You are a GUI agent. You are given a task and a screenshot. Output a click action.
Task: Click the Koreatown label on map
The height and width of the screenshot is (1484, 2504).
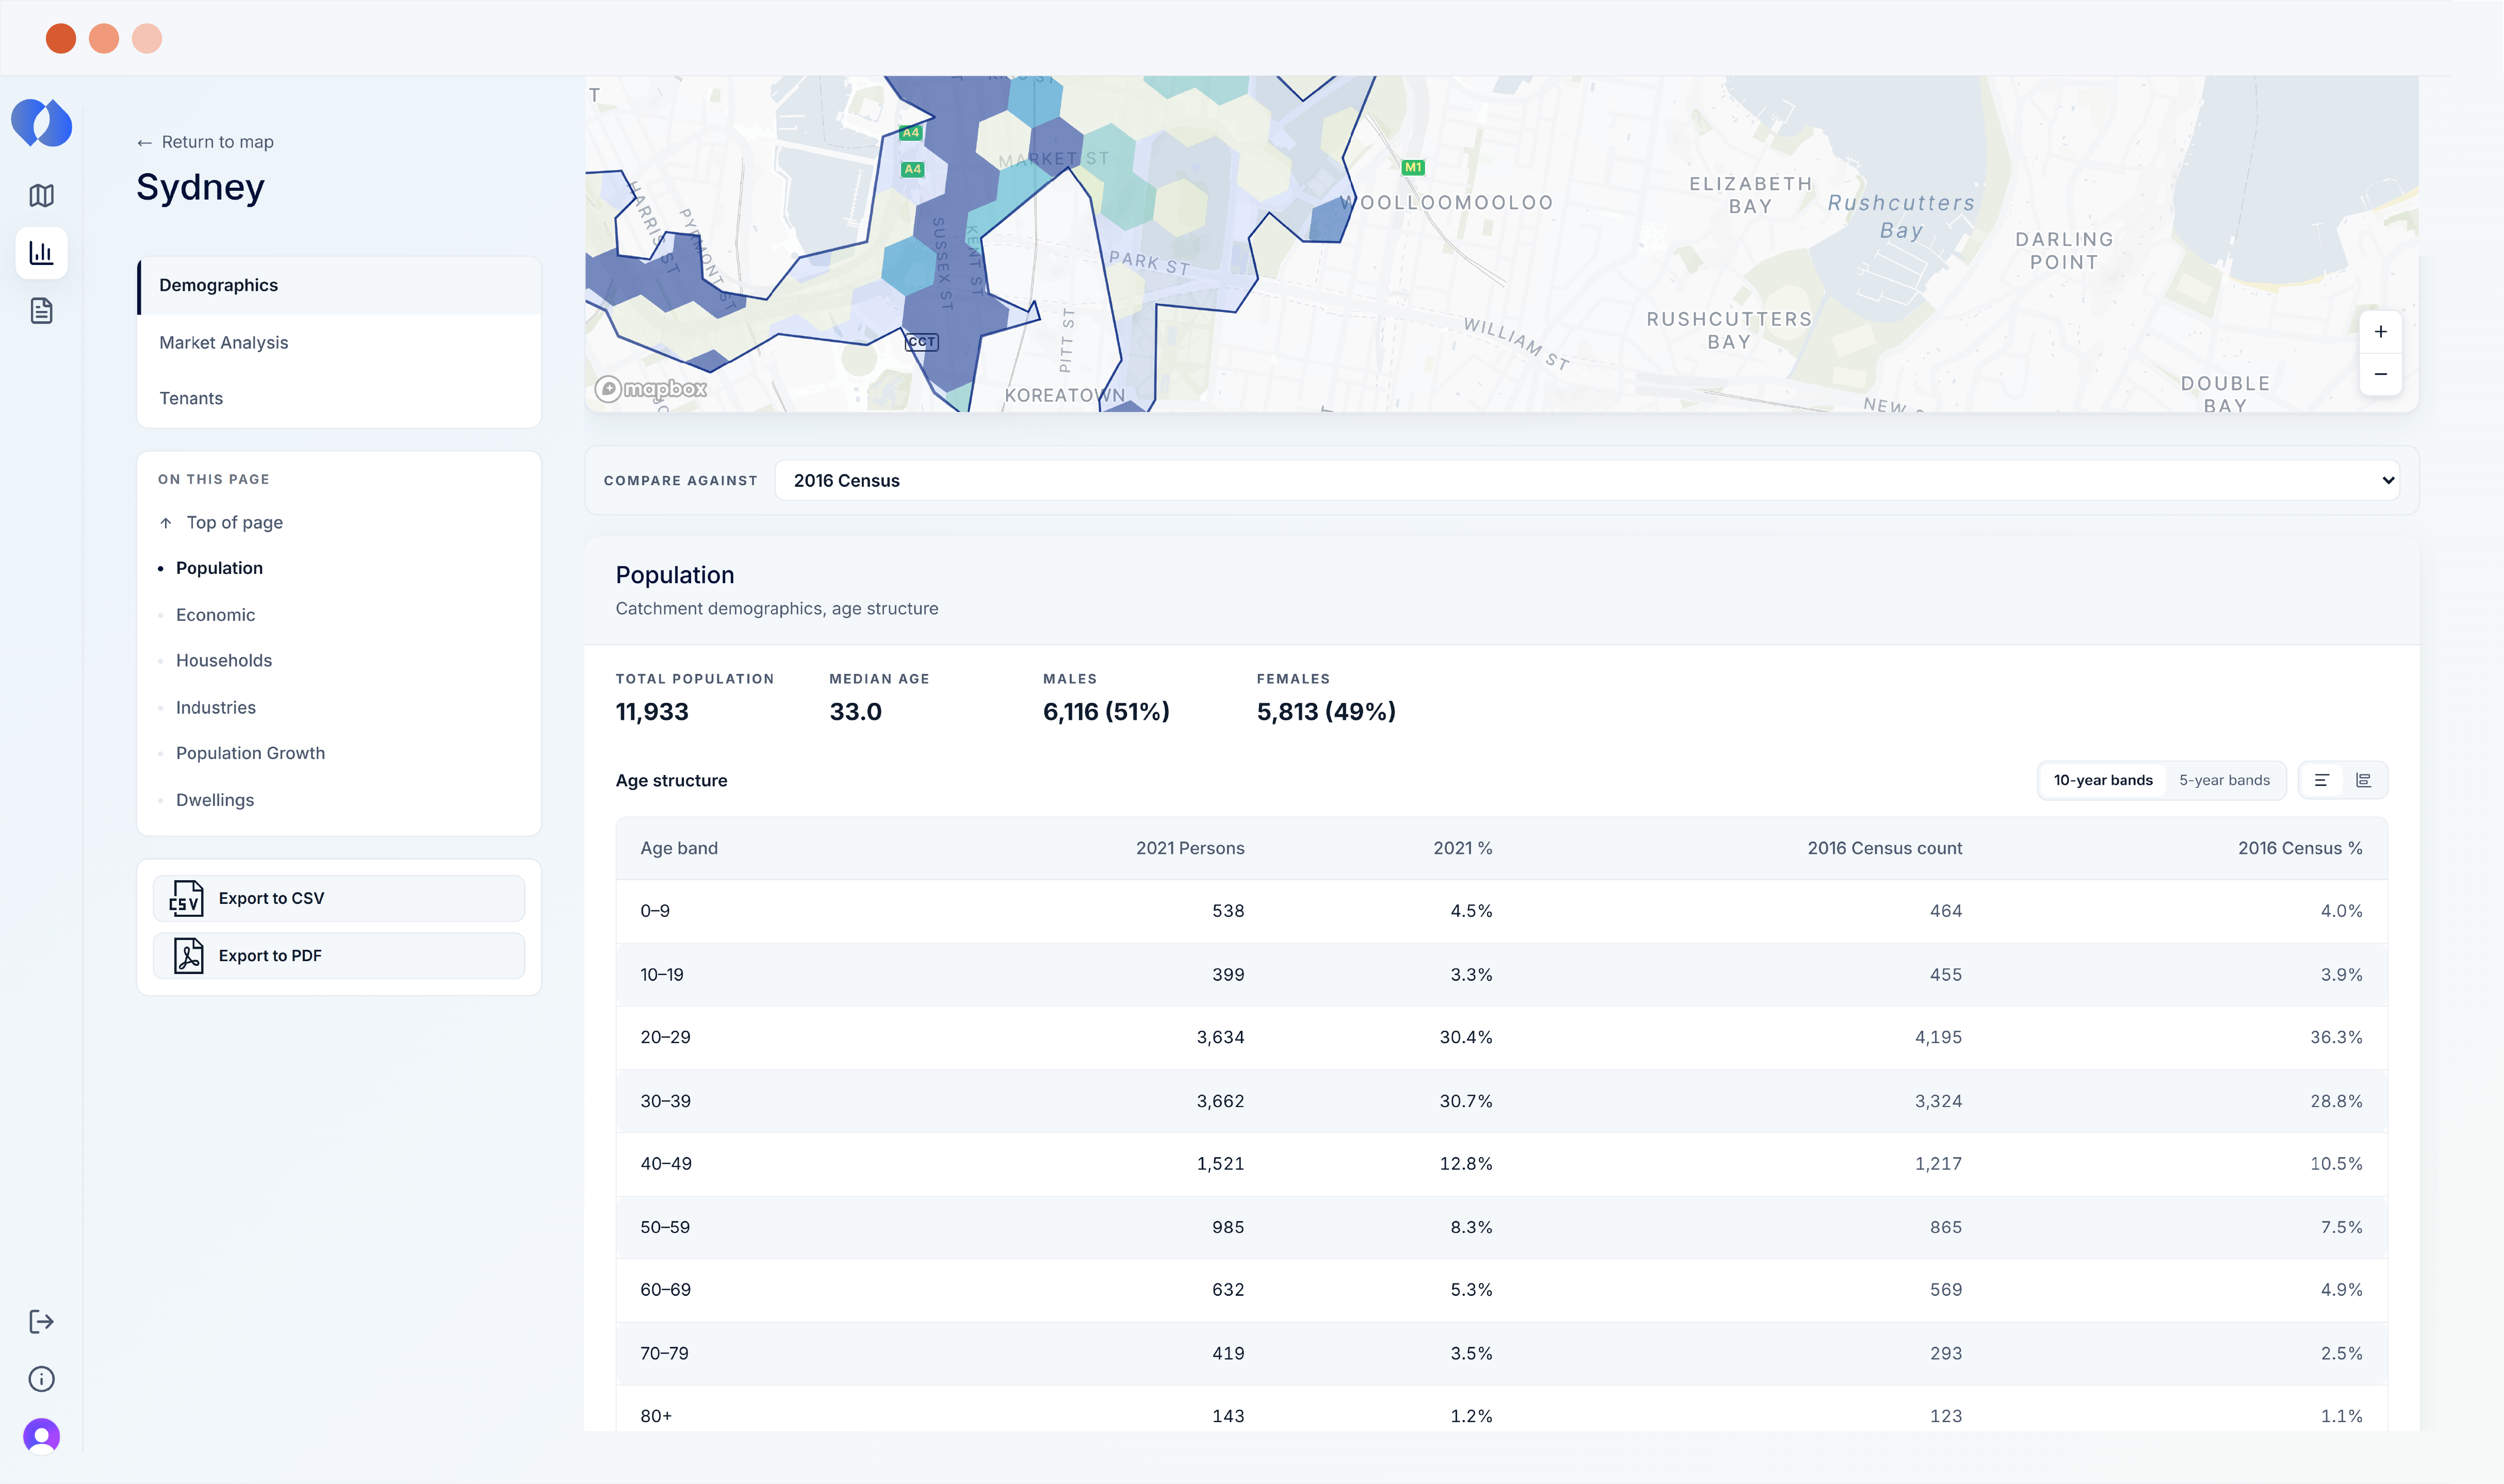click(1065, 395)
